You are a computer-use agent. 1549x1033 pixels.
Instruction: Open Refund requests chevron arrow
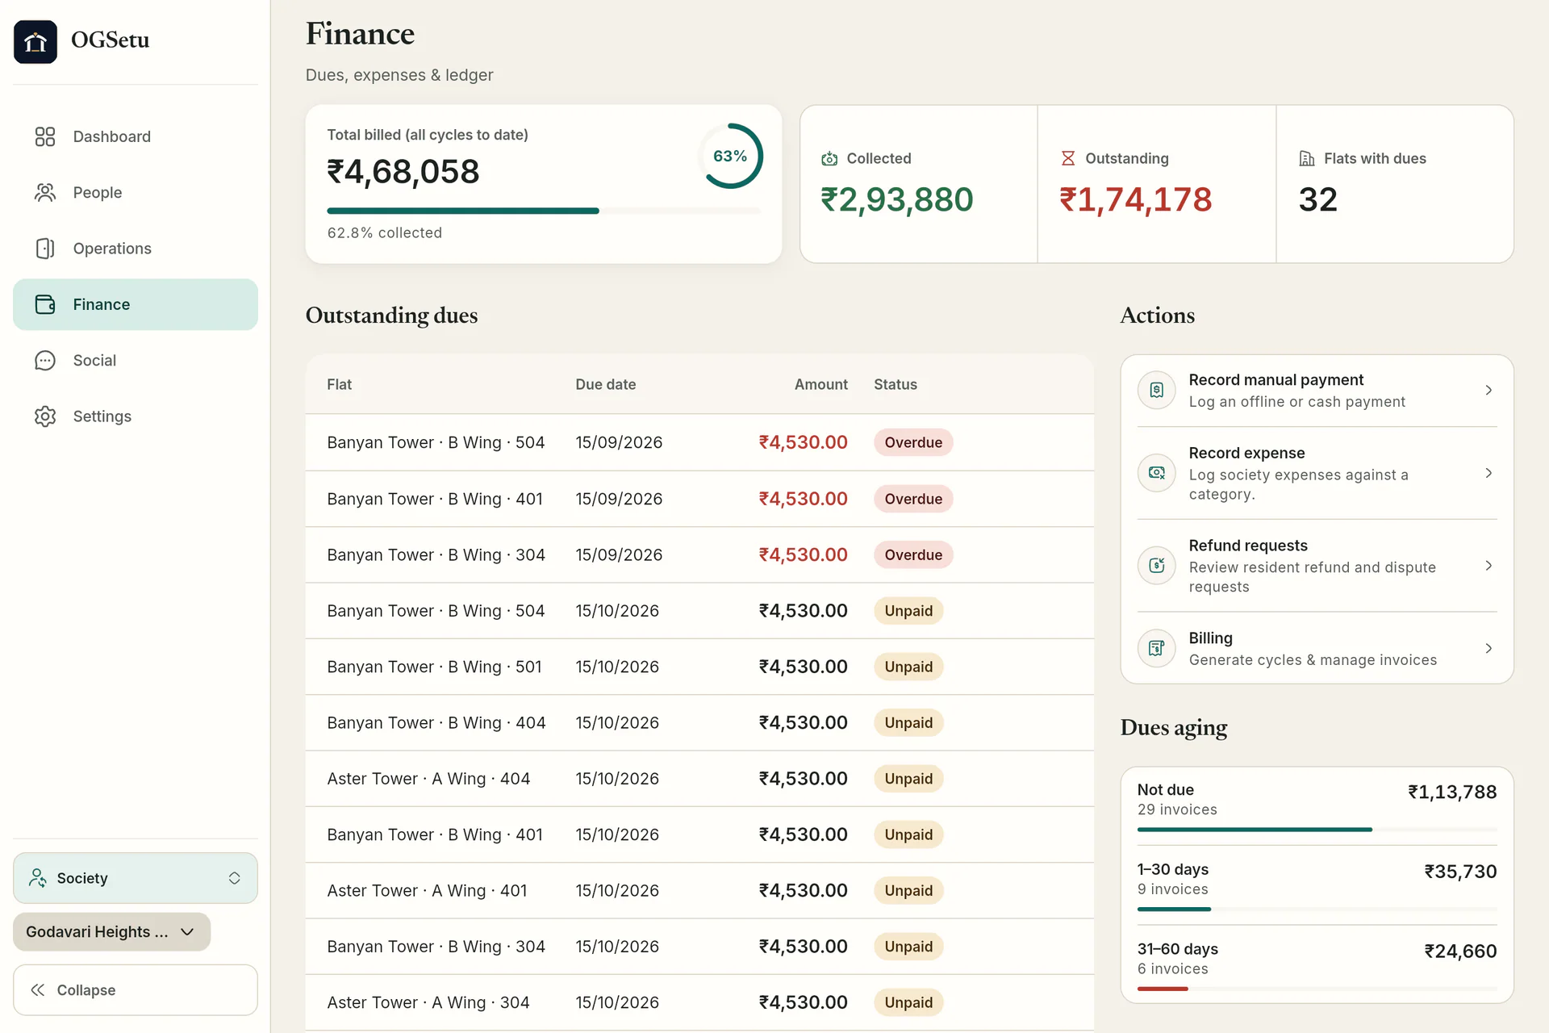[1488, 566]
